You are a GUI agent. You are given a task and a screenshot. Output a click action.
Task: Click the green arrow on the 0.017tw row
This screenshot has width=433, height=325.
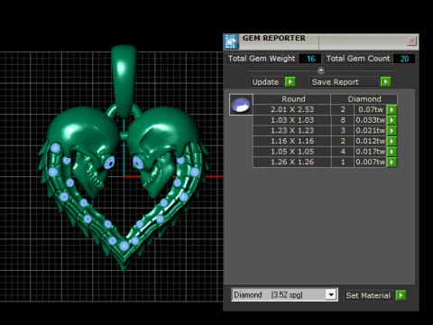(x=392, y=152)
